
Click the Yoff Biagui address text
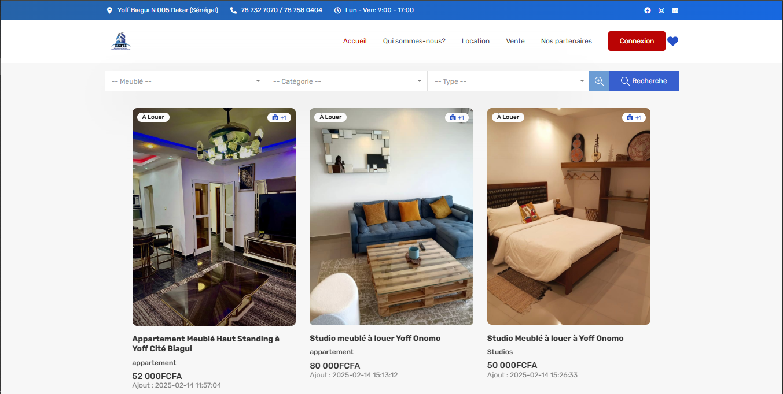click(x=168, y=10)
